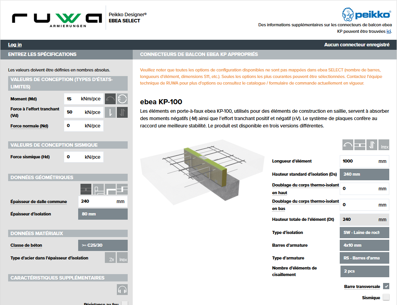Click the 'CARACTÉRISTIQUES SUPPLÉMENTAIRES' section header

pyautogui.click(x=68, y=278)
